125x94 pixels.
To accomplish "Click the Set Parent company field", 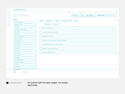I will [25, 62].
